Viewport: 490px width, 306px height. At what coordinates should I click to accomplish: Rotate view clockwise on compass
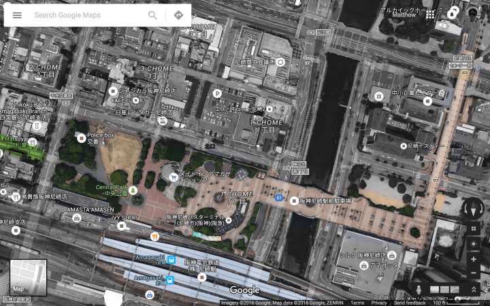point(482,209)
